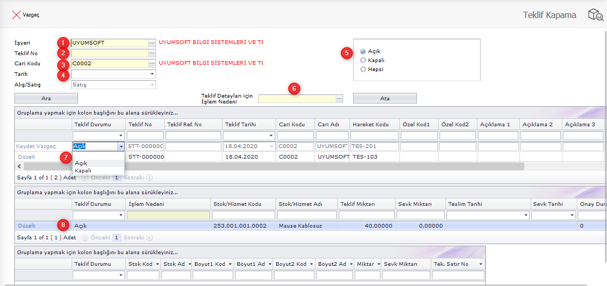The width and height of the screenshot is (607, 286).
Task: Choose Açık from the dropdown list
Action: [99, 163]
